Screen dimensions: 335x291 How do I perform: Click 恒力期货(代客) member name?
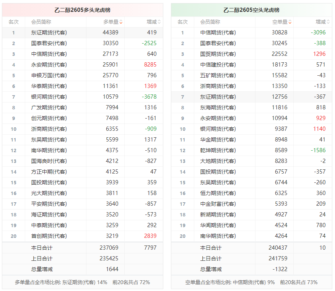click(x=218, y=193)
